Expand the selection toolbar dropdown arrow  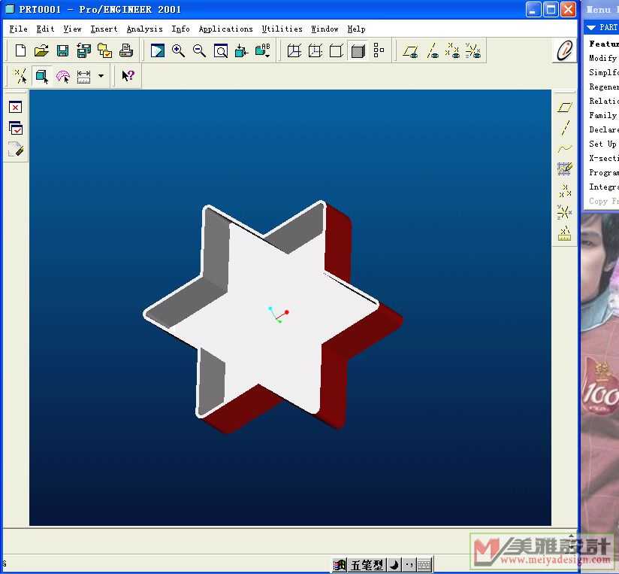click(101, 76)
